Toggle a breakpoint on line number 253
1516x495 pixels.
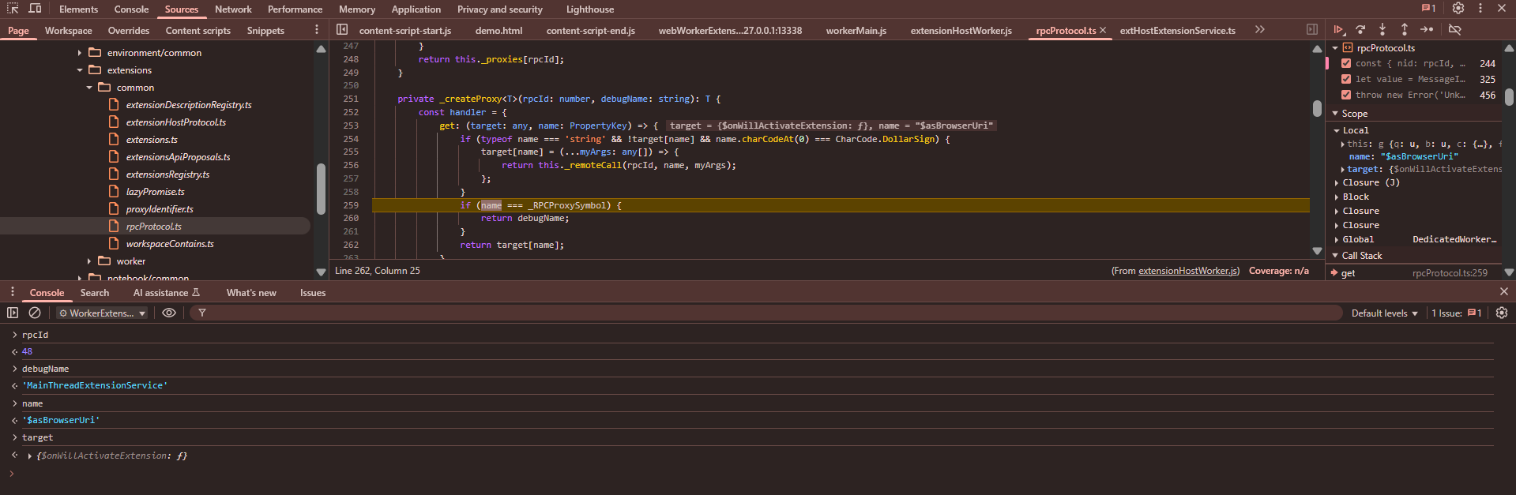(351, 126)
